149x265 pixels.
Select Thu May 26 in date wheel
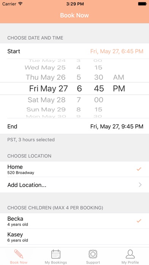(46, 77)
